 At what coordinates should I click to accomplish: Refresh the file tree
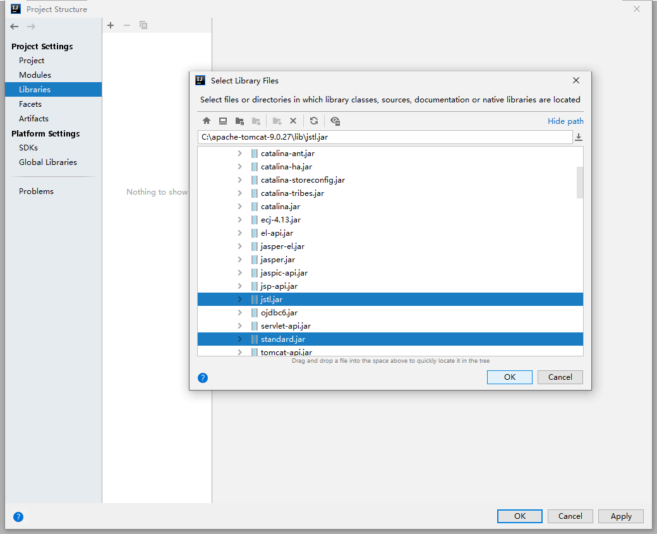pyautogui.click(x=314, y=121)
